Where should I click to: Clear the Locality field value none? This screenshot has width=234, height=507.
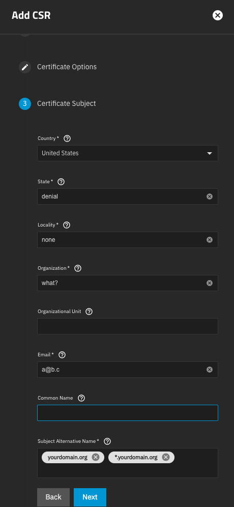(x=210, y=240)
